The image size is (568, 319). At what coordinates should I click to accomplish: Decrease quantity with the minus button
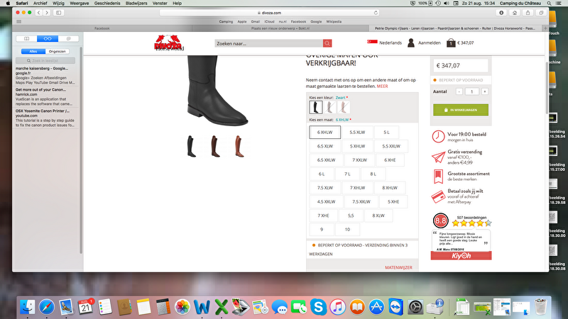point(459,91)
